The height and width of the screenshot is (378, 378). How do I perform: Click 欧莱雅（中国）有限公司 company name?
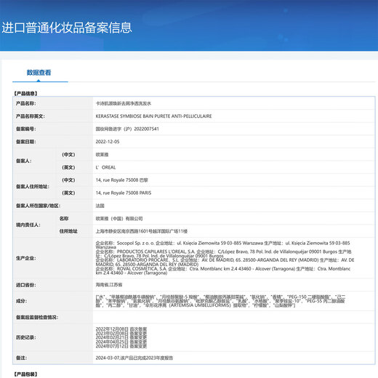coord(119,219)
